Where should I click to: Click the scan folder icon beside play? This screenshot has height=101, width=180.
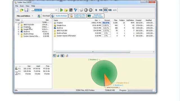(66, 10)
